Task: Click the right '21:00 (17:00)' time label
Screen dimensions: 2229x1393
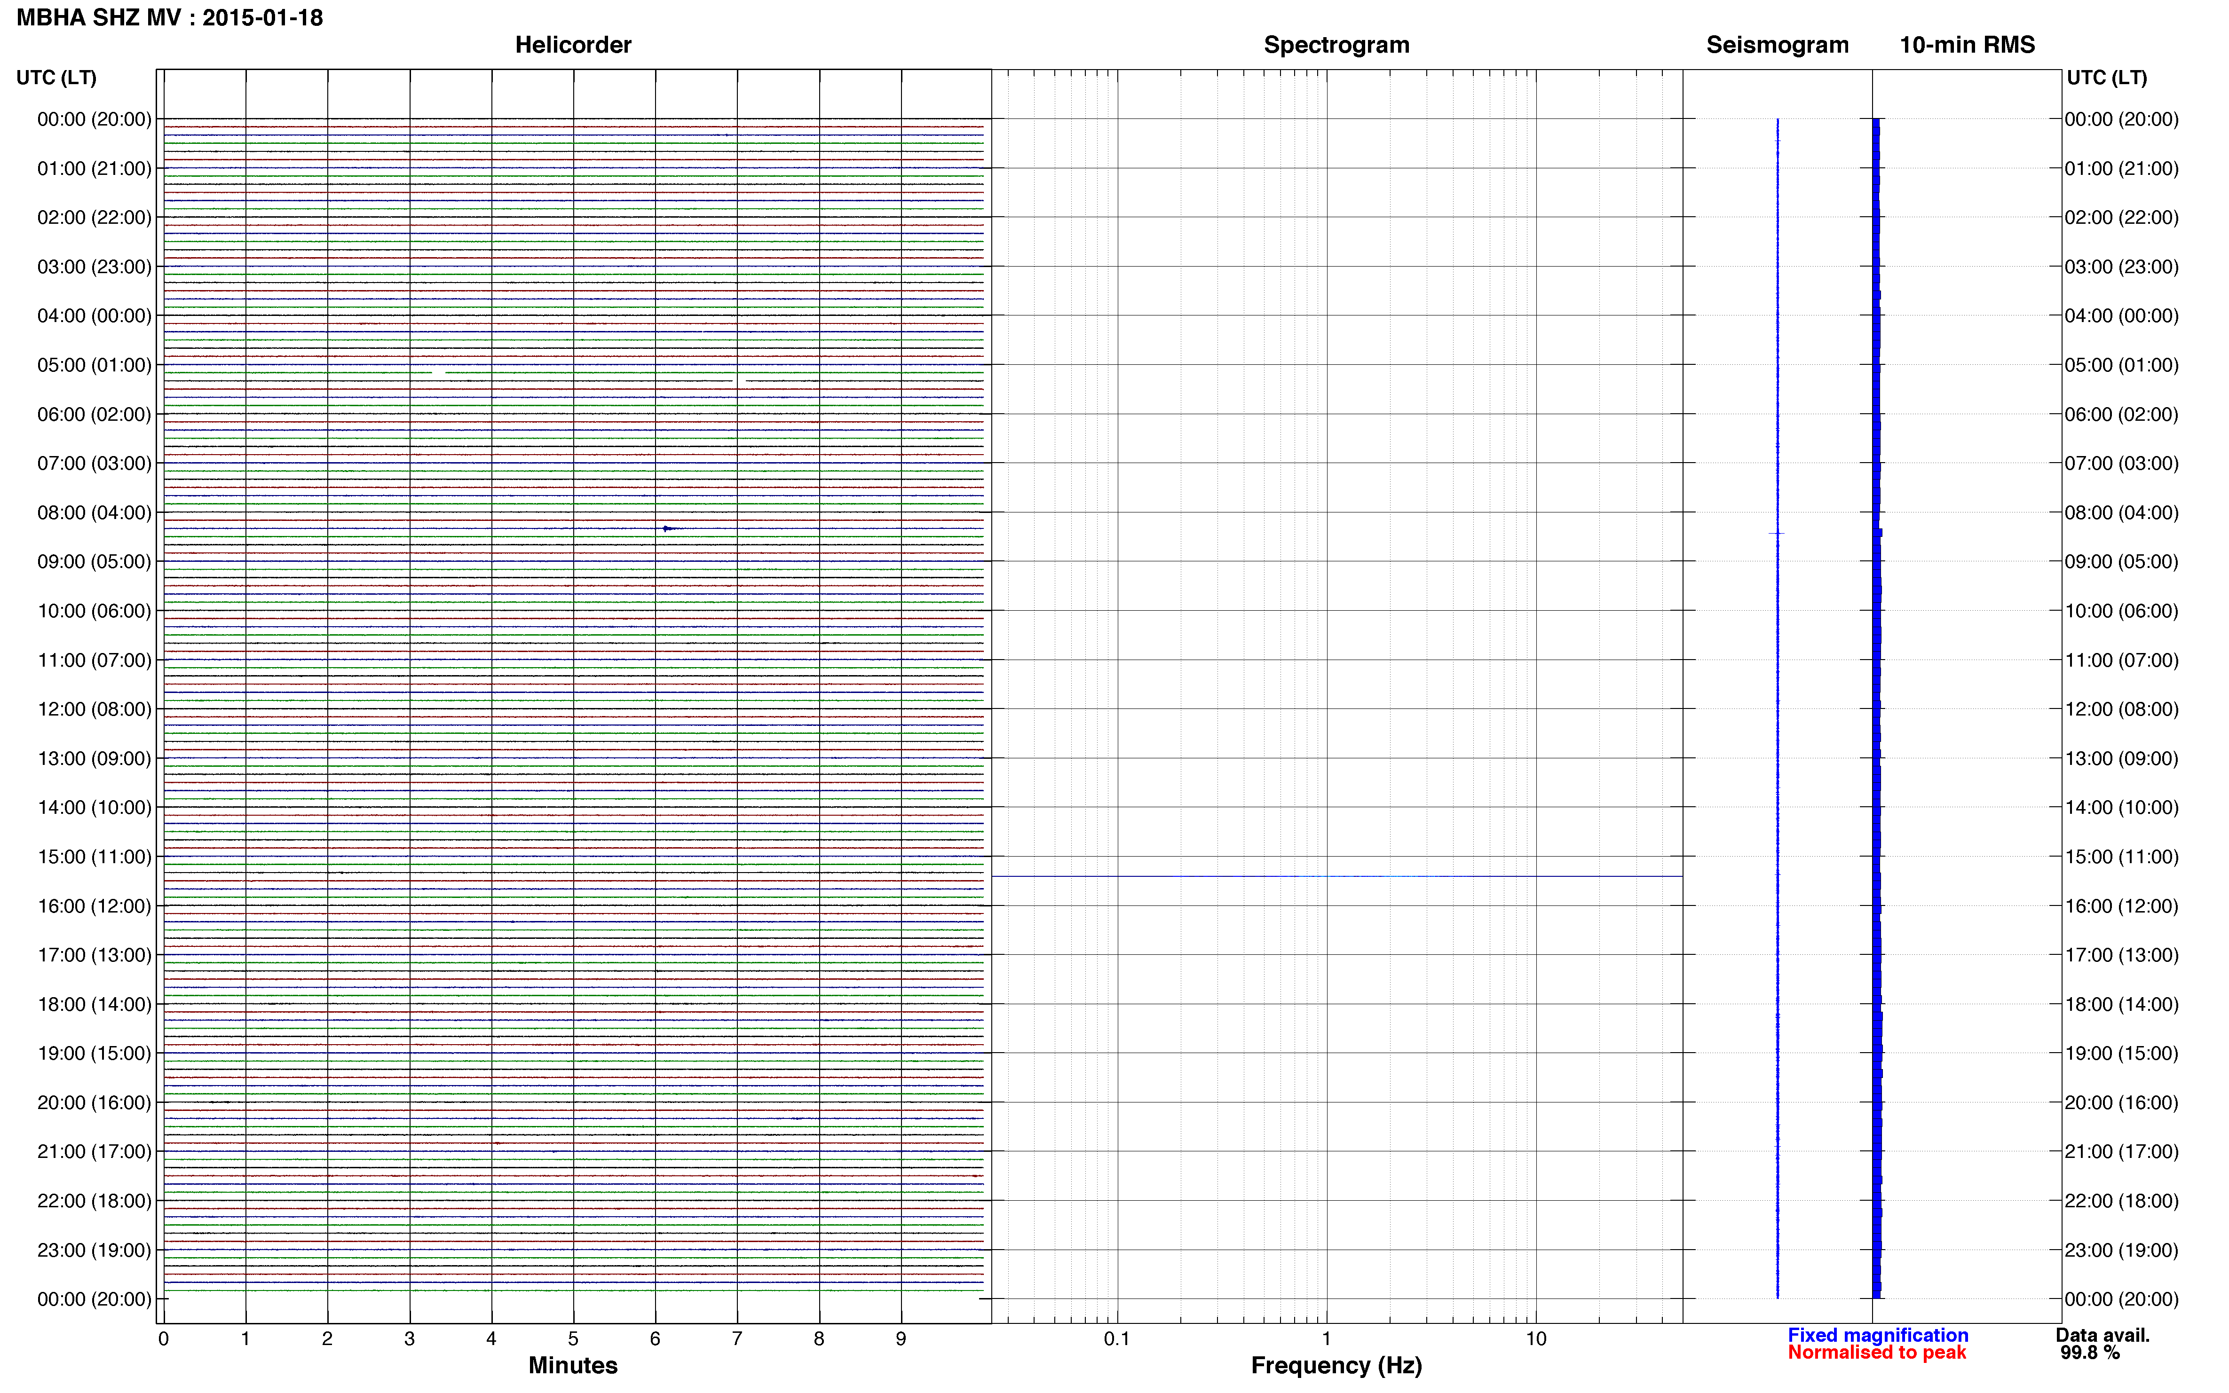Action: pyautogui.click(x=2121, y=1152)
